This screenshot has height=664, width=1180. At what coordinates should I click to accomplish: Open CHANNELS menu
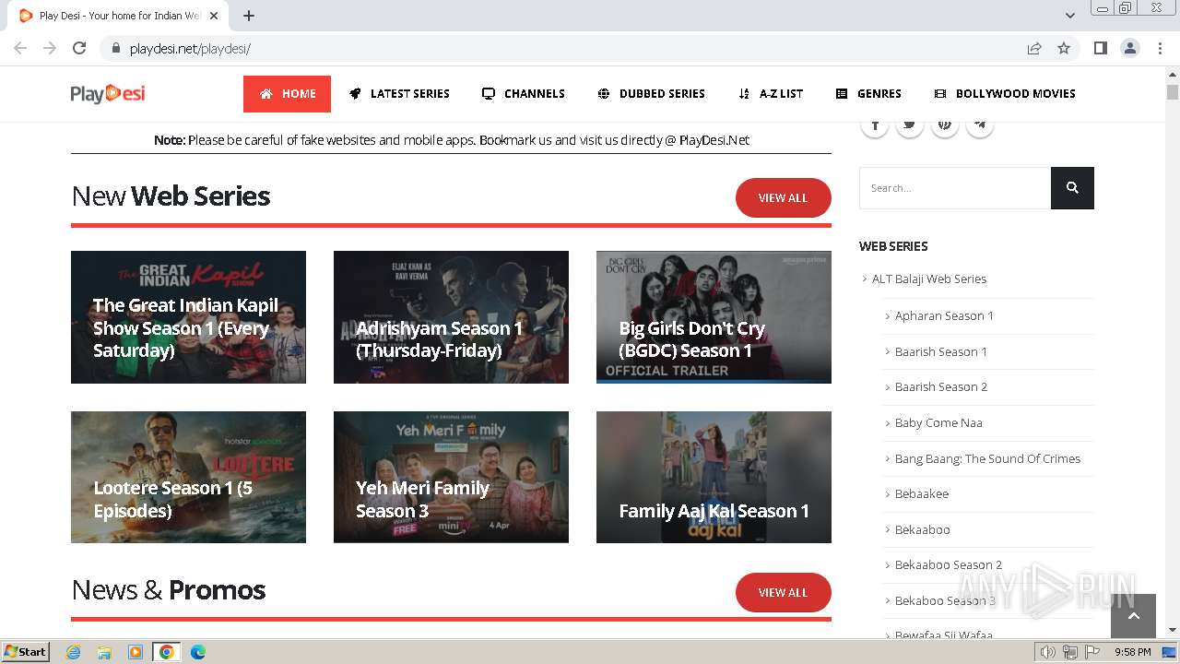524,94
